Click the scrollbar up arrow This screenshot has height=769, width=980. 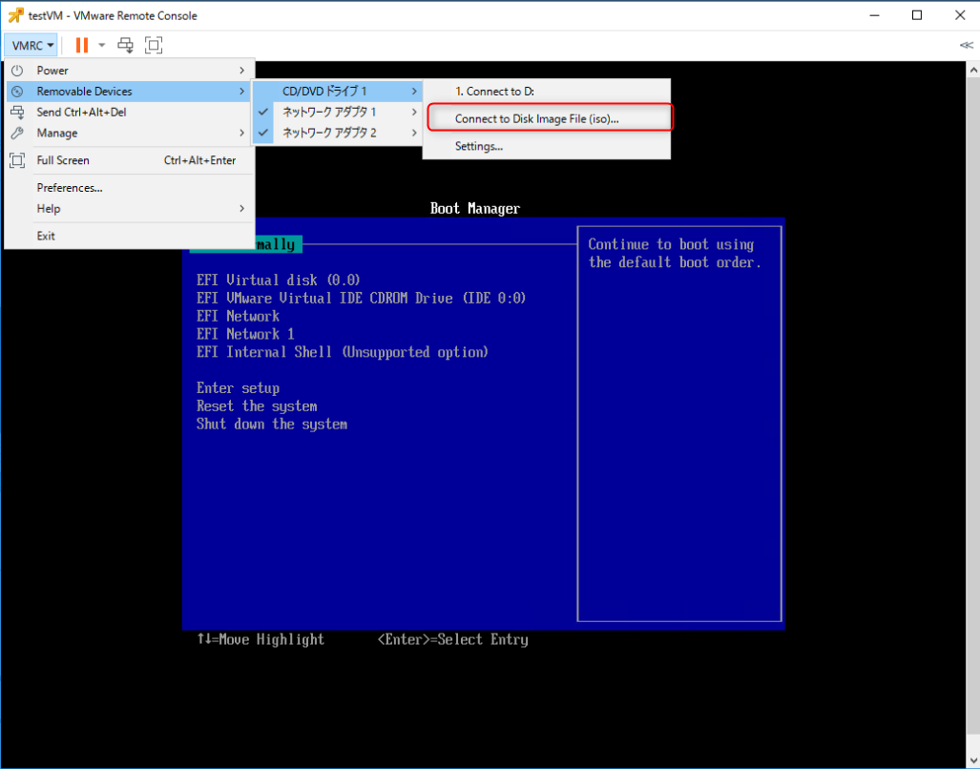[973, 70]
